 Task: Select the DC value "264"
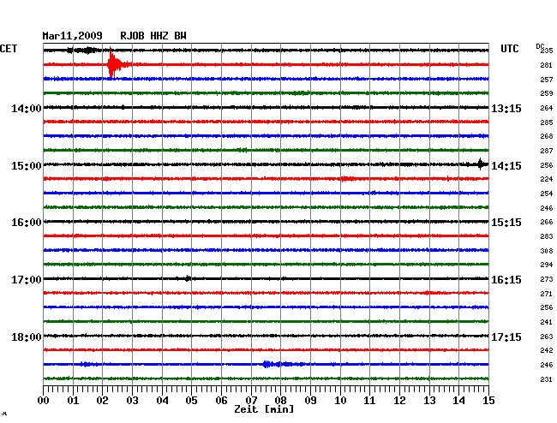click(x=547, y=108)
